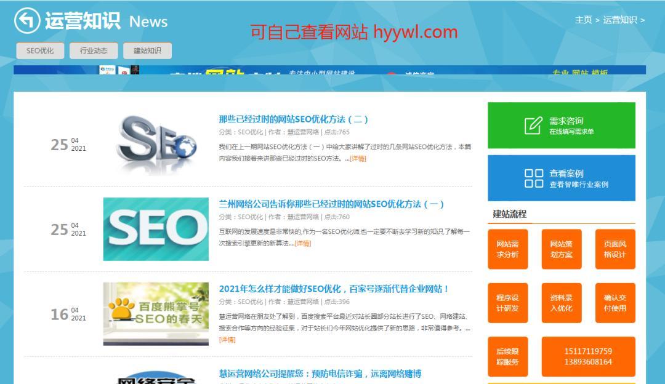Click the date 25 04 2021 of first article
665x384 pixels.
(68, 145)
